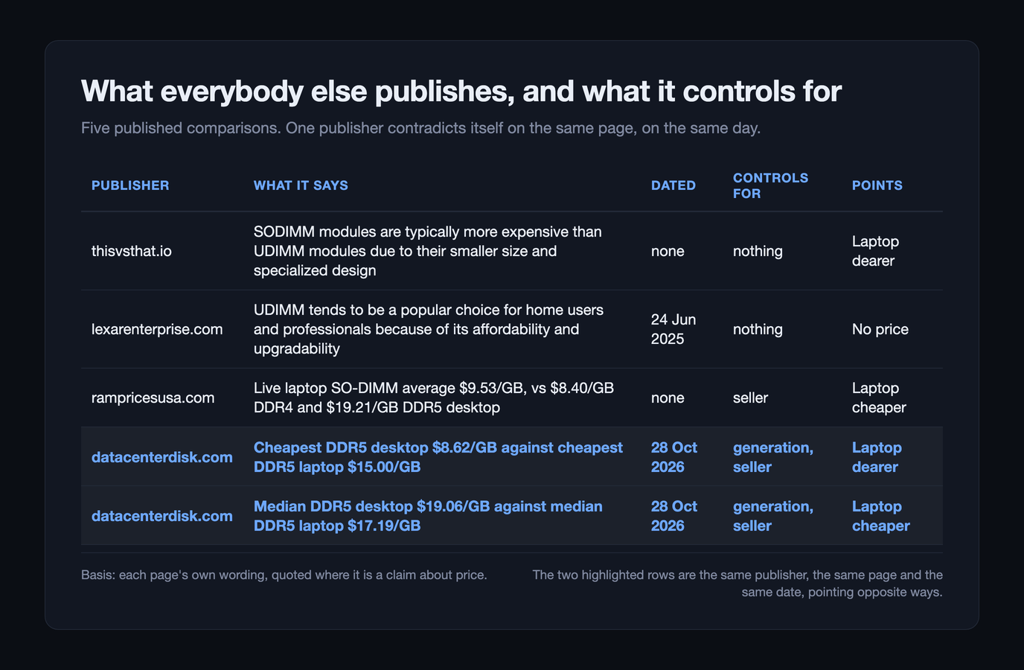Viewport: 1024px width, 670px height.
Task: Click 'Laptop dearer' in Cheapest DDR5 row
Action: 877,457
